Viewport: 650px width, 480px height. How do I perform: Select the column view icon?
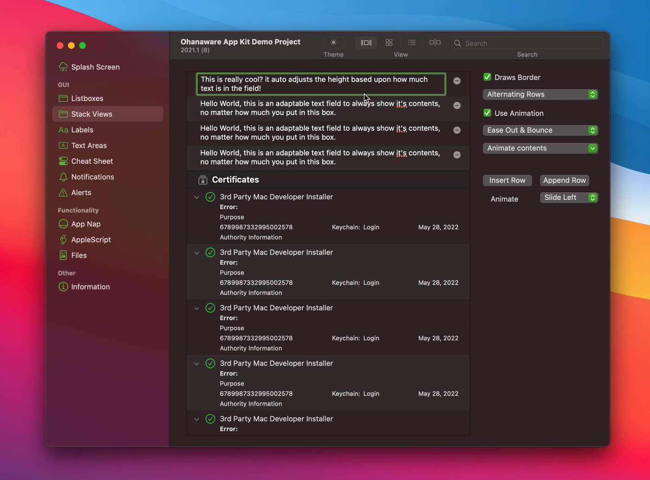(x=366, y=43)
